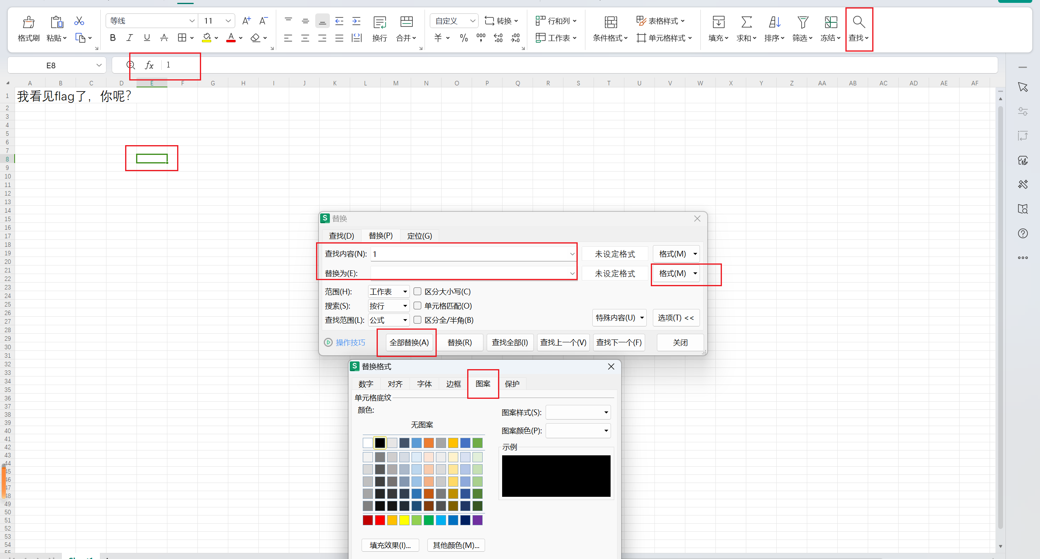Click the 查找下一个(F) button

pyautogui.click(x=619, y=342)
